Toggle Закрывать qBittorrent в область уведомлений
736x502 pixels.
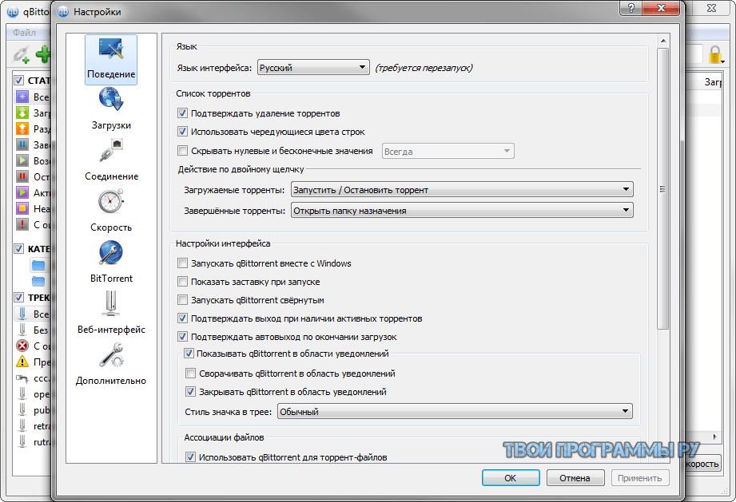190,392
